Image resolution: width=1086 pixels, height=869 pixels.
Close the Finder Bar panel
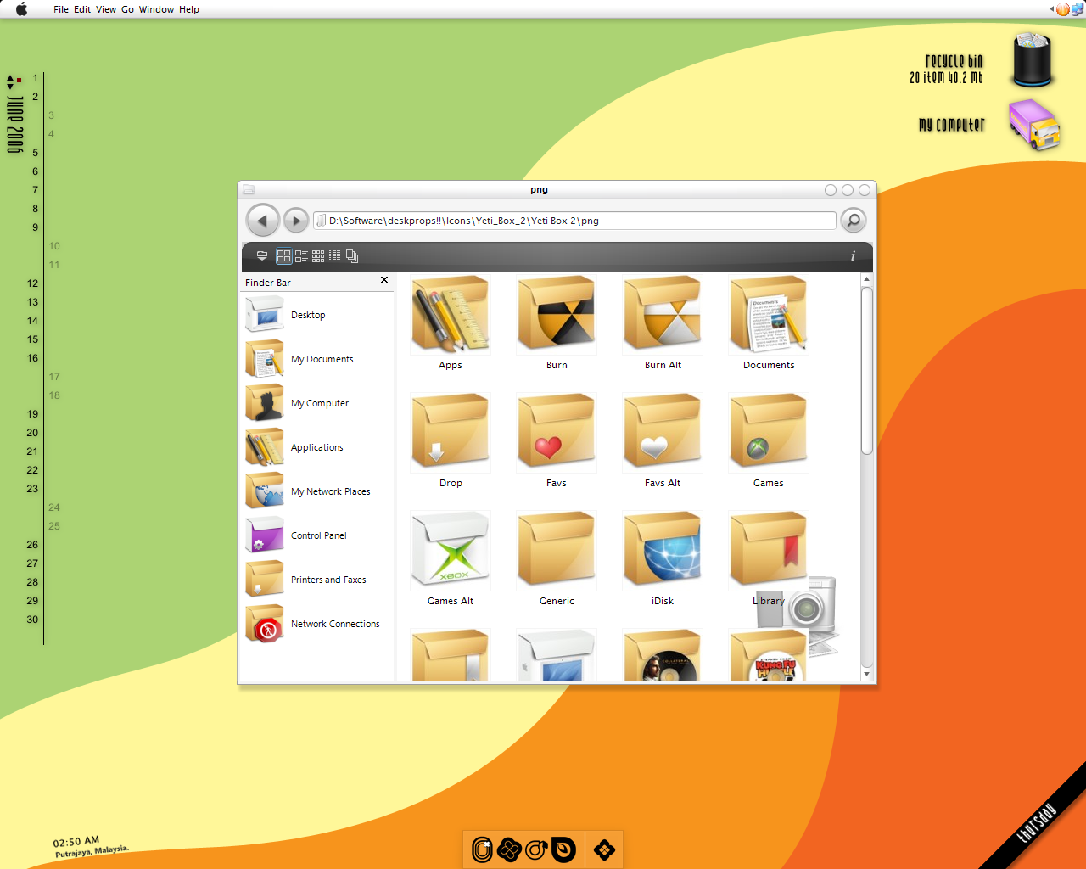[384, 280]
